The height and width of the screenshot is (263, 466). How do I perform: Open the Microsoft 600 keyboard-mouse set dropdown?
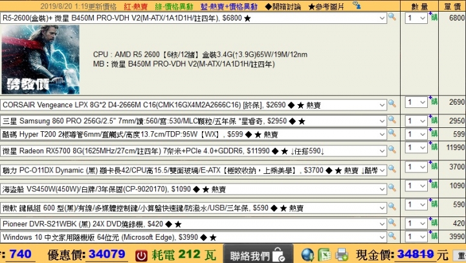pyautogui.click(x=194, y=208)
